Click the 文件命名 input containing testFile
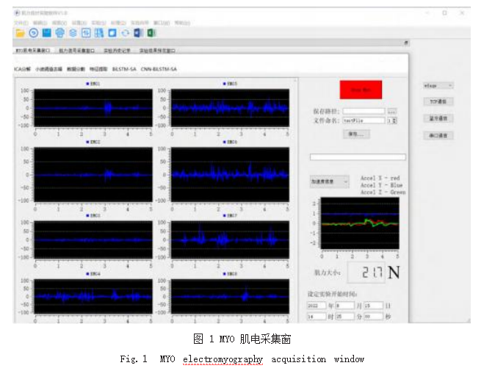The width and height of the screenshot is (484, 371). click(364, 120)
